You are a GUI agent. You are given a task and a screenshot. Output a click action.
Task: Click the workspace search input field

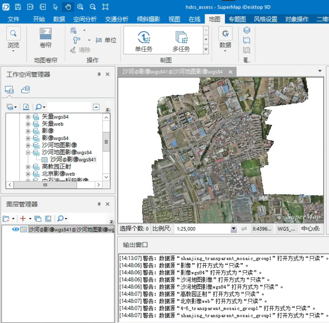click(69, 107)
